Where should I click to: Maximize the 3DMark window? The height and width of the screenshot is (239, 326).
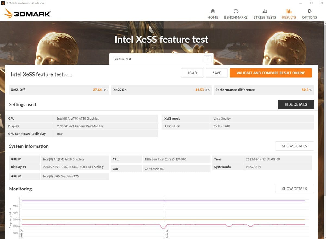click(x=311, y=3)
